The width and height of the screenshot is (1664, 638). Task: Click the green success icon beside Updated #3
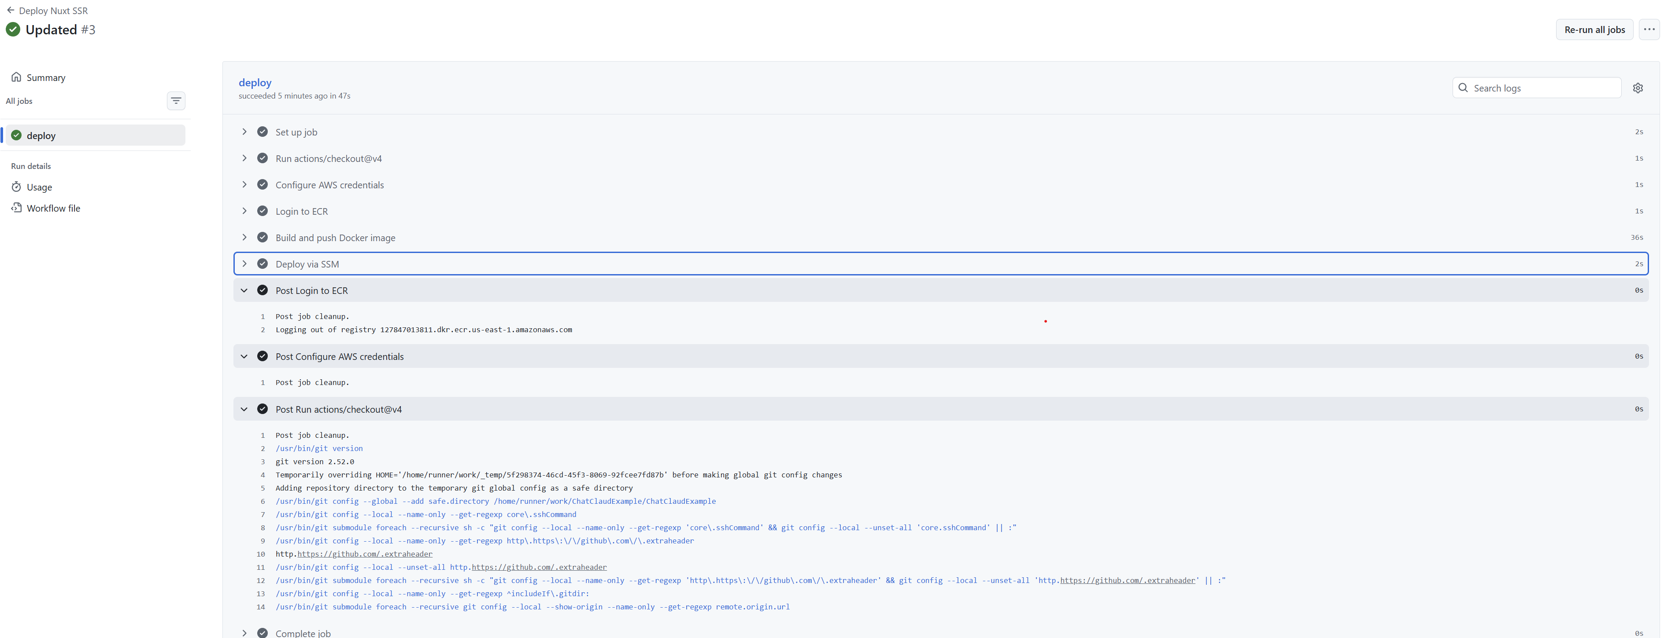point(13,29)
